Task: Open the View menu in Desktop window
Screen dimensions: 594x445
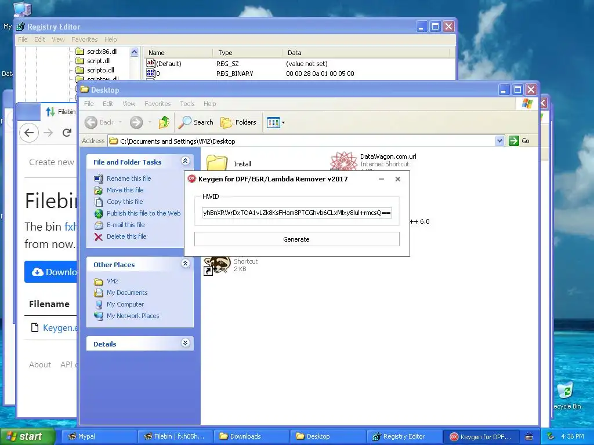Action: point(129,104)
